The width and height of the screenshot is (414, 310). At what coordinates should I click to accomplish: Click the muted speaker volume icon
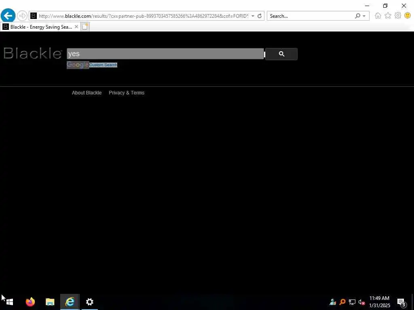(361, 302)
